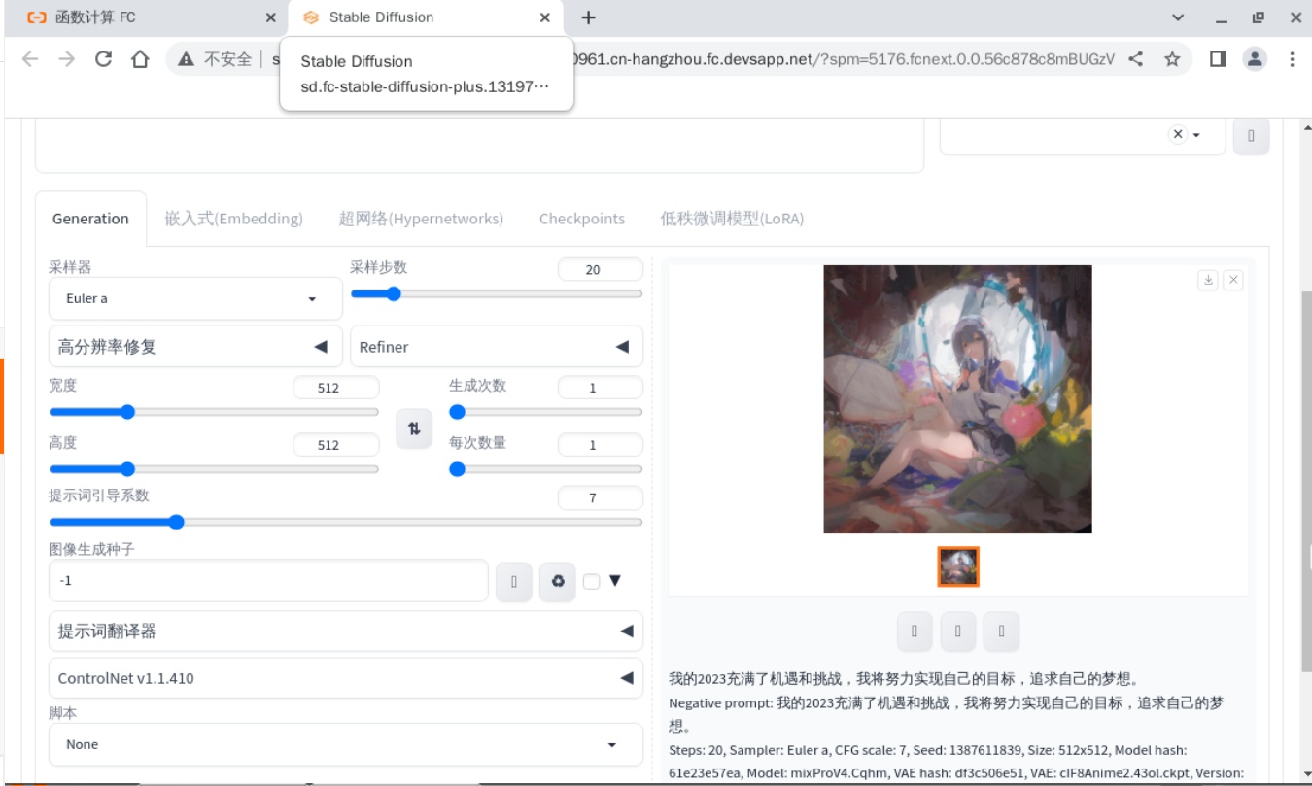Click the page vertical scrollbar
This screenshot has width=1312, height=786.
(1305, 481)
